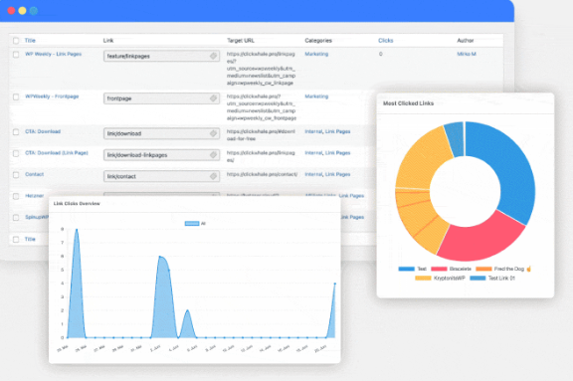573x381 pixels.
Task: Tick checkbox for WP Weekly - Link Pages
Action: pos(16,55)
